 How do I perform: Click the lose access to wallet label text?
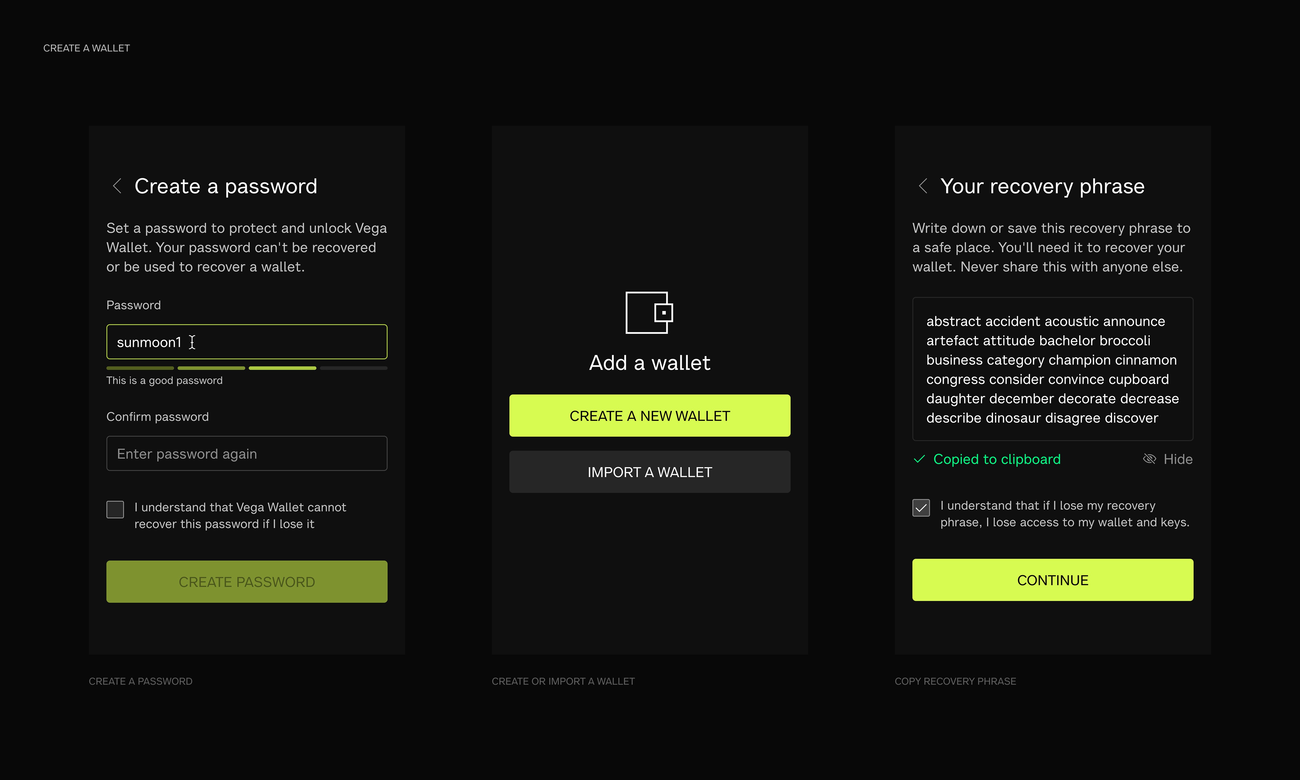pyautogui.click(x=1064, y=514)
